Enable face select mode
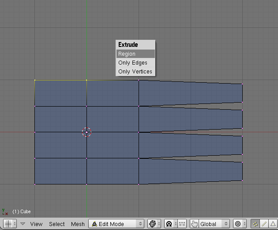 coord(273,224)
